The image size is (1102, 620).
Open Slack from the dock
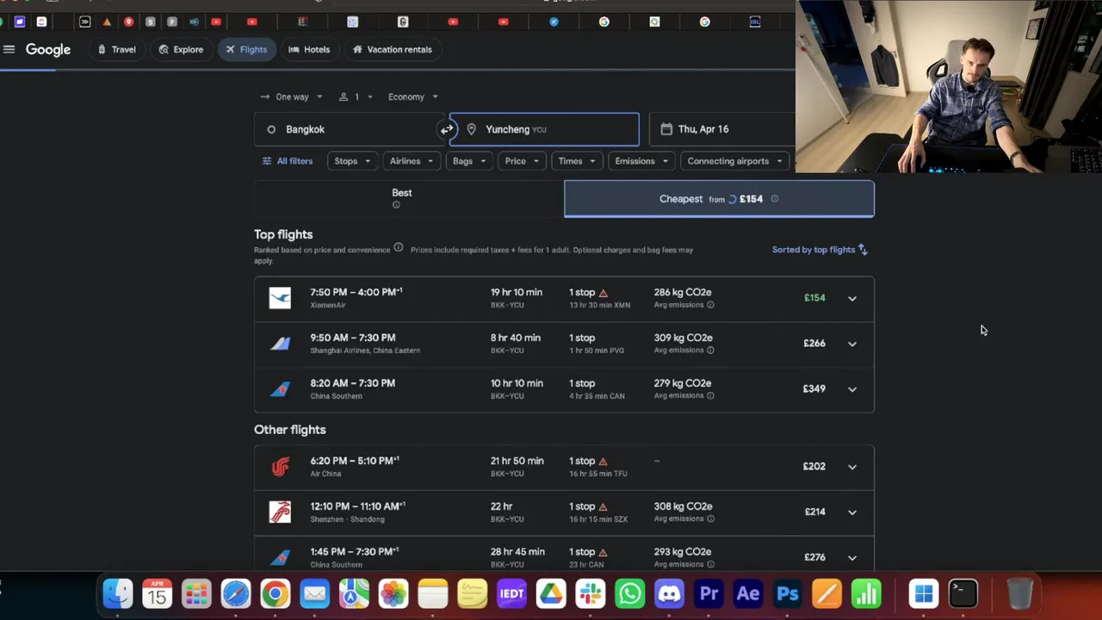(591, 593)
